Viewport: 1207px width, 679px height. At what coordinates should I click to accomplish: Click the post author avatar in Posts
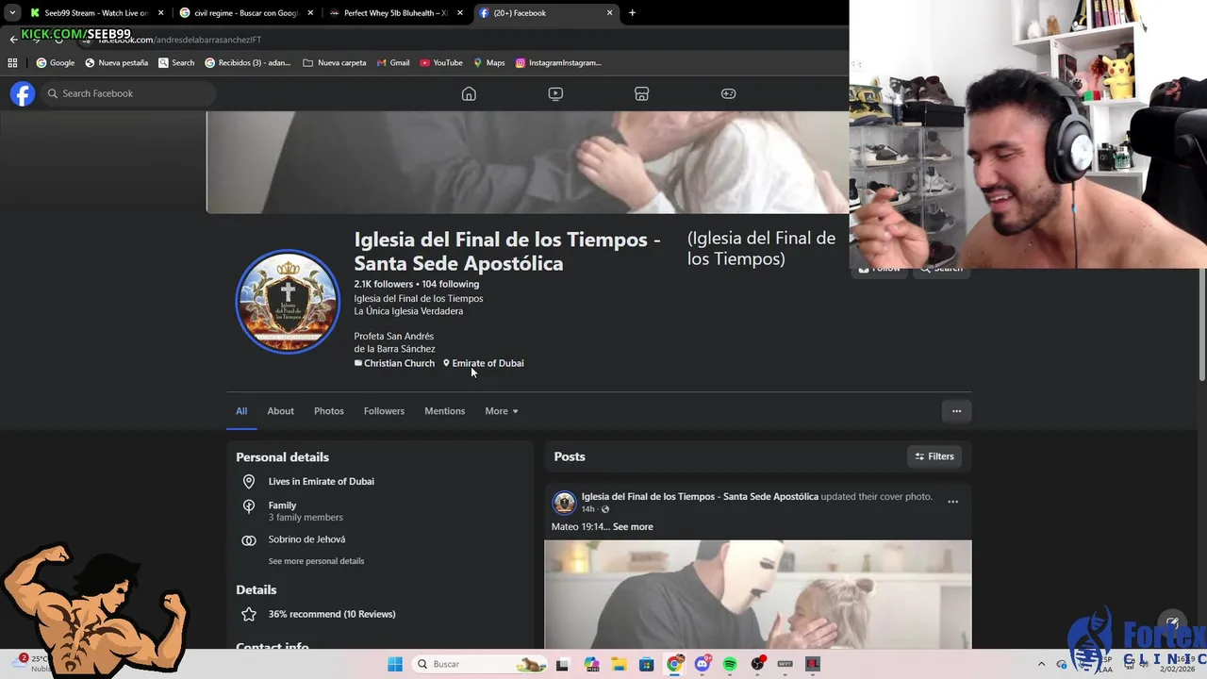click(x=564, y=503)
